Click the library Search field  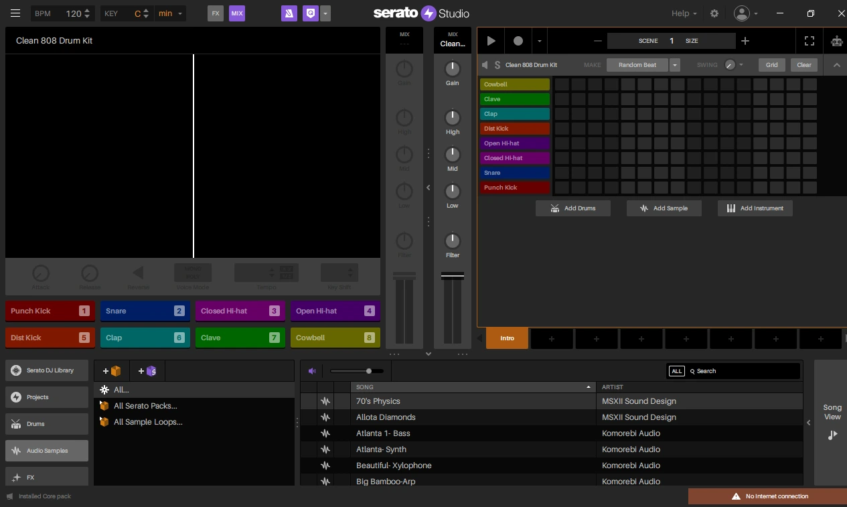pos(743,371)
